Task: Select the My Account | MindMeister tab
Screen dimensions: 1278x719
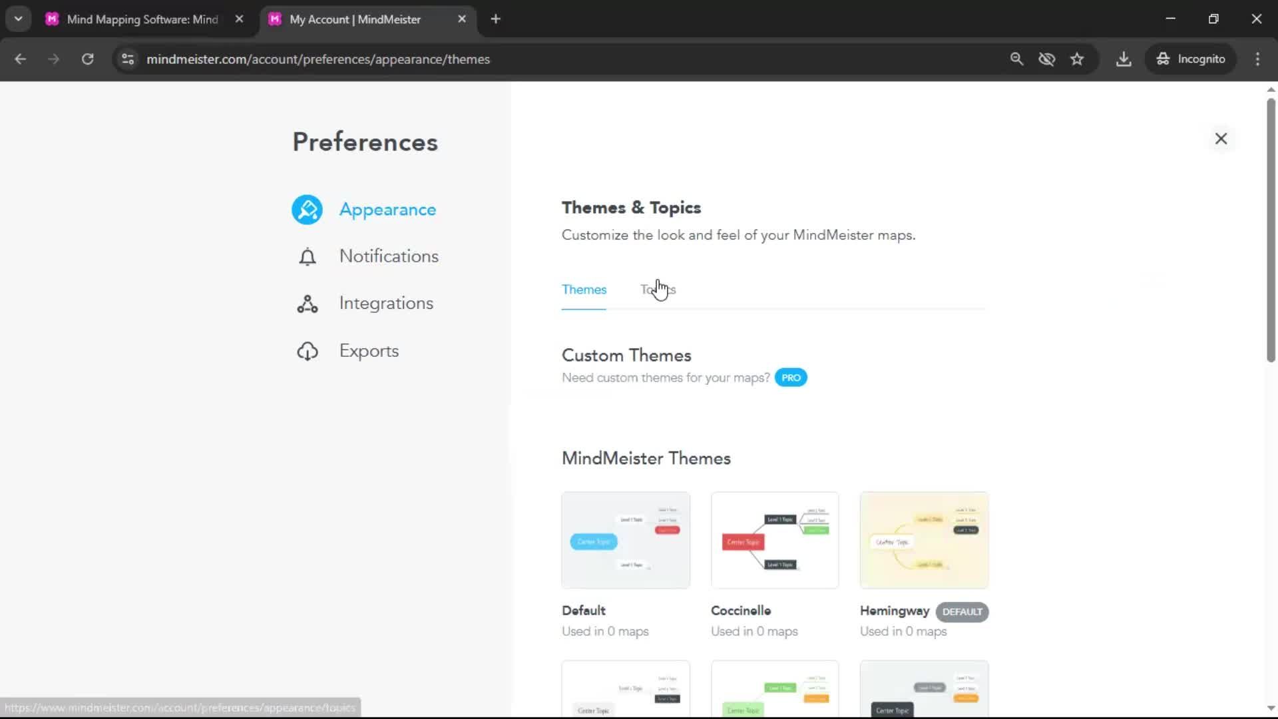Action: (x=355, y=19)
